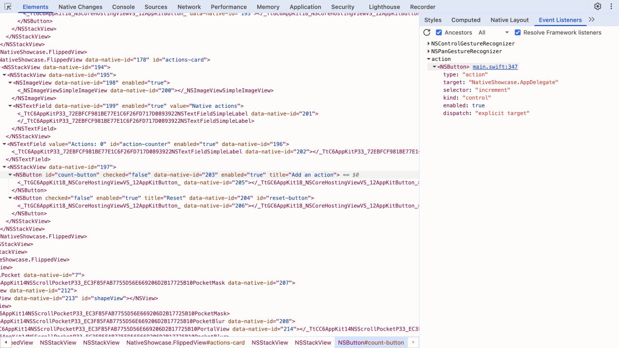
Task: Toggle Resolve Framework listeners checkbox
Action: pyautogui.click(x=517, y=32)
